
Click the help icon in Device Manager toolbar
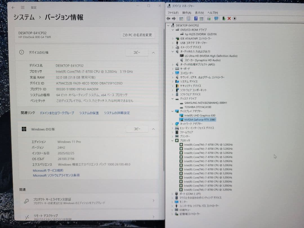pyautogui.click(x=196, y=19)
